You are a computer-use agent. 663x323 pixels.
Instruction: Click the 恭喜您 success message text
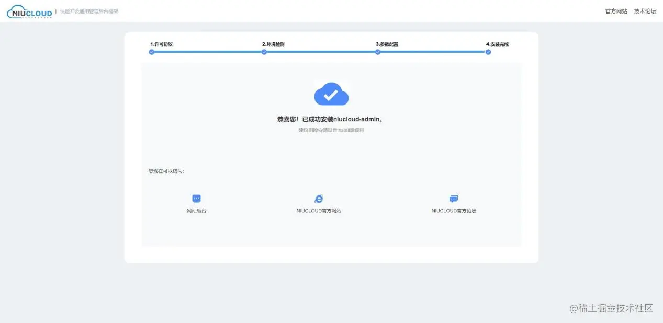(x=331, y=119)
